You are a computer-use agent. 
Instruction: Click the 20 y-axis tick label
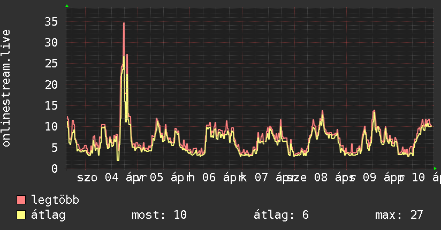point(51,85)
